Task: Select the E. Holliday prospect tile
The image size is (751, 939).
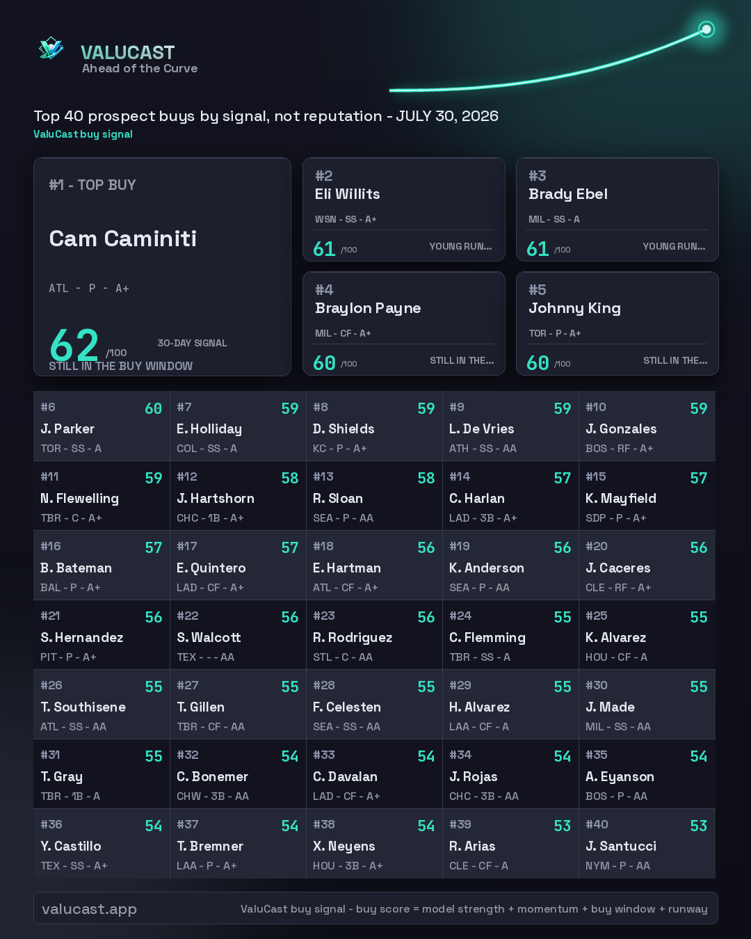Action: (x=238, y=426)
